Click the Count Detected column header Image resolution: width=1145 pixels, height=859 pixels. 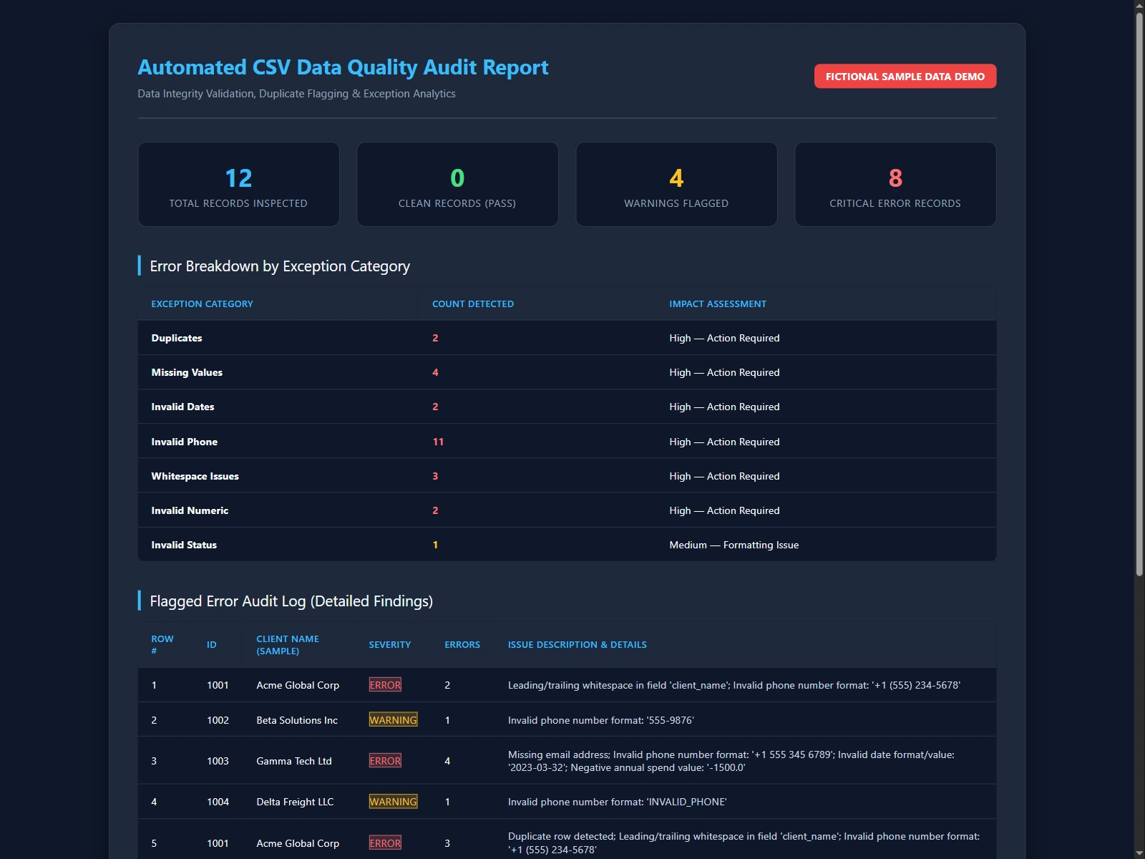473,304
